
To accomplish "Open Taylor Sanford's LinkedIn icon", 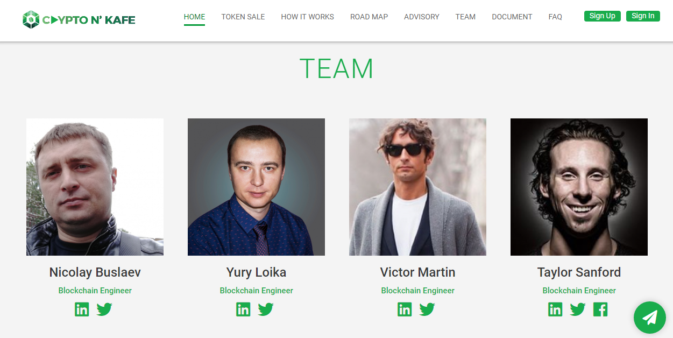I will (x=555, y=309).
